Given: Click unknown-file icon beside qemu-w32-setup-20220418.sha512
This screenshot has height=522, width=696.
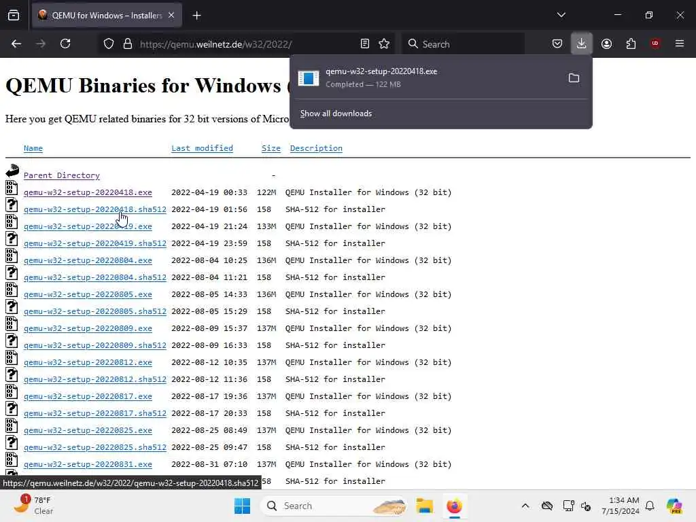Looking at the screenshot, I should coord(12,205).
